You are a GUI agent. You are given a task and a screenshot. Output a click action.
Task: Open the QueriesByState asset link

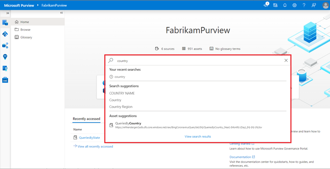click(89, 138)
